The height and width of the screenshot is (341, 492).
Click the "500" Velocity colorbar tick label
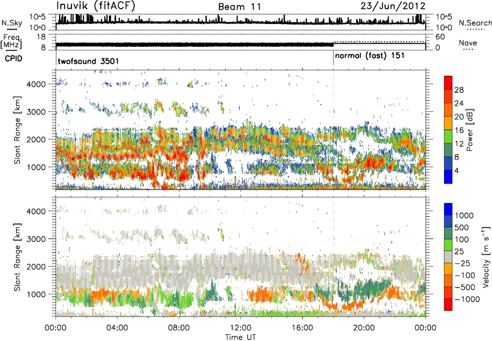(x=462, y=228)
